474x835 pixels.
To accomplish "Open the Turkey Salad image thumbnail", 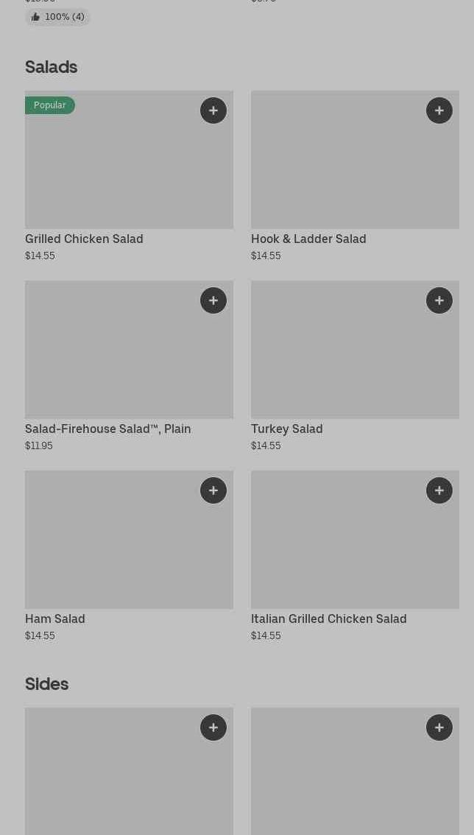I will pyautogui.click(x=355, y=349).
